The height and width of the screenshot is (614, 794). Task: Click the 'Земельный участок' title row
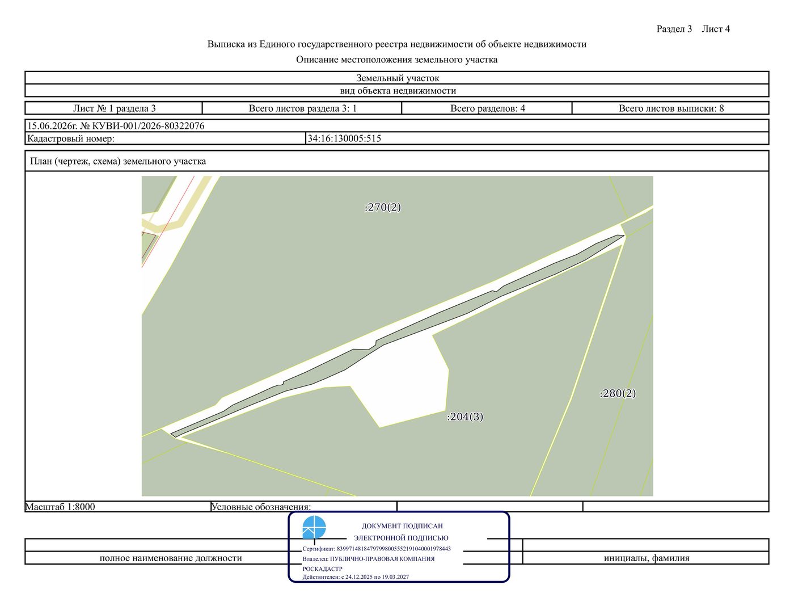[x=397, y=78]
